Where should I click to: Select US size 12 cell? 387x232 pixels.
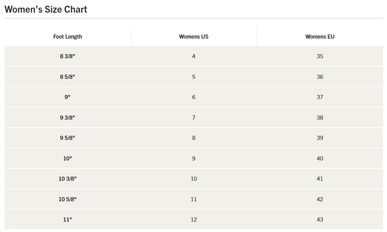194,220
